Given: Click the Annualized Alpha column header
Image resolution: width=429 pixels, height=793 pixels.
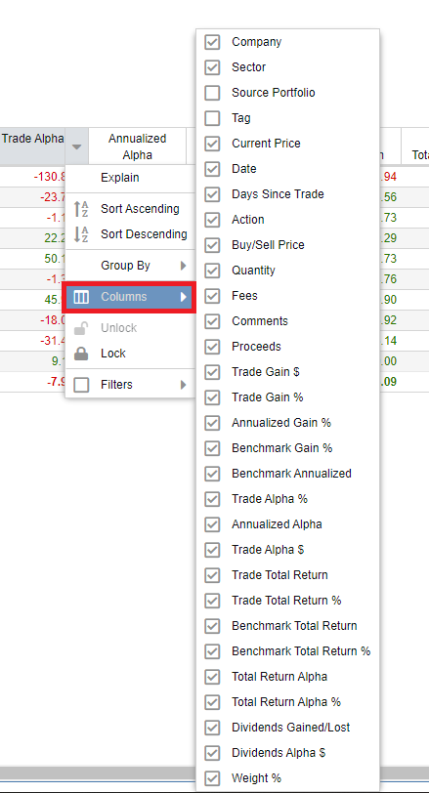Looking at the screenshot, I should coord(137,146).
